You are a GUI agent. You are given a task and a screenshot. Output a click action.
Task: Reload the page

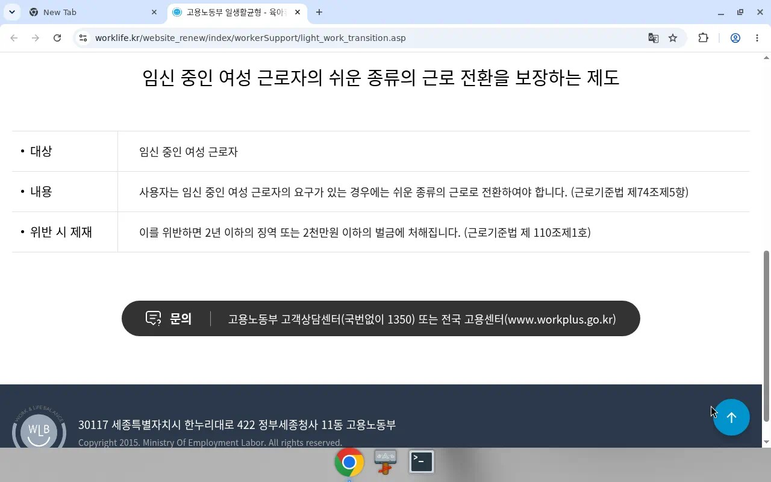tap(57, 38)
